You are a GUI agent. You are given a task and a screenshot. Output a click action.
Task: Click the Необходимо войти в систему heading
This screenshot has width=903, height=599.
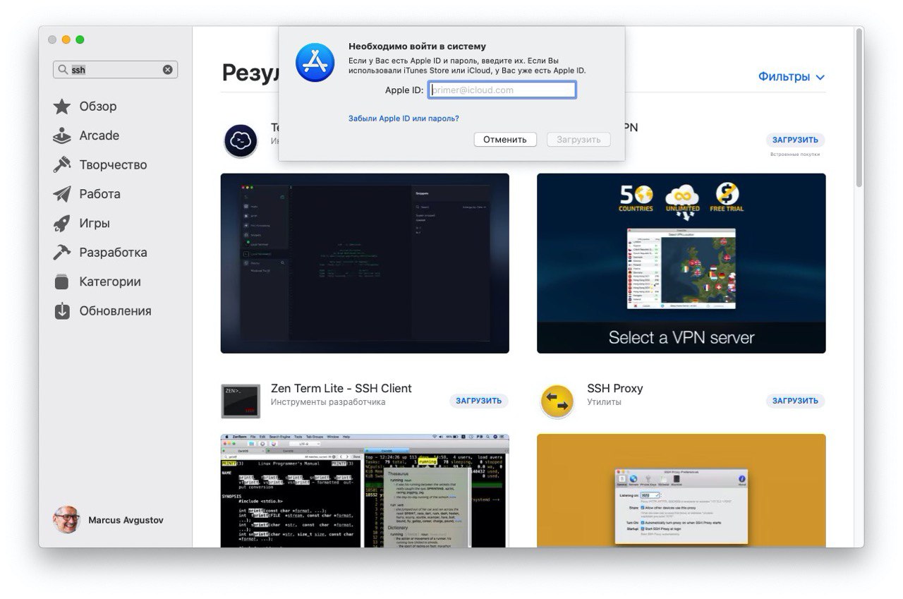417,47
